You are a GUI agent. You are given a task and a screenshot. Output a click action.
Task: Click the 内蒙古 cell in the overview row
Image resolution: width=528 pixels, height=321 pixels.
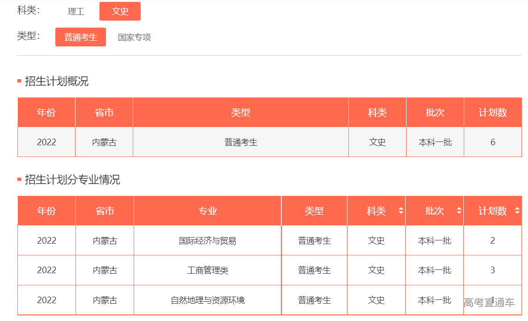coord(104,142)
